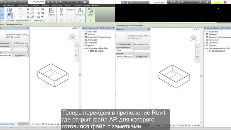The height and width of the screenshot is (130, 231).
Task: Open the type selector dropdown in left Properties panel
Action: point(28,36)
